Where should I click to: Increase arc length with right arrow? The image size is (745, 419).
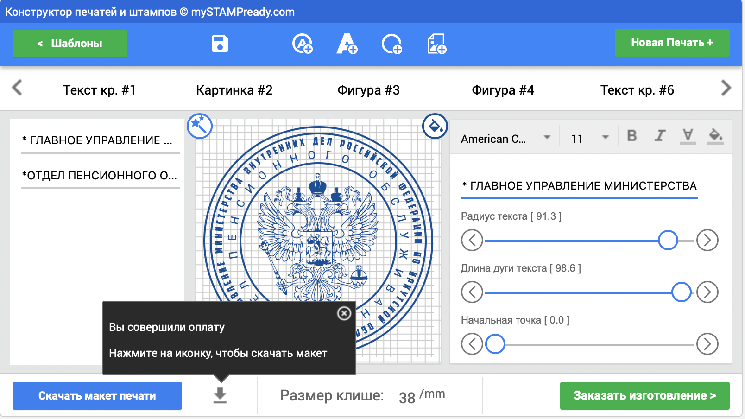707,292
